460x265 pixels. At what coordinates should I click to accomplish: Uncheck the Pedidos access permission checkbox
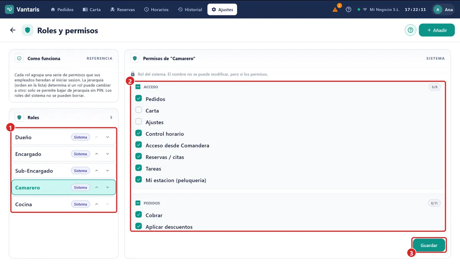coord(139,98)
